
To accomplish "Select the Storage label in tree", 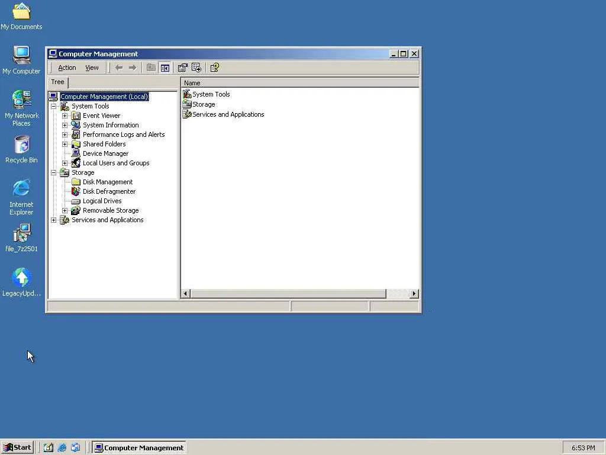I will pos(83,172).
